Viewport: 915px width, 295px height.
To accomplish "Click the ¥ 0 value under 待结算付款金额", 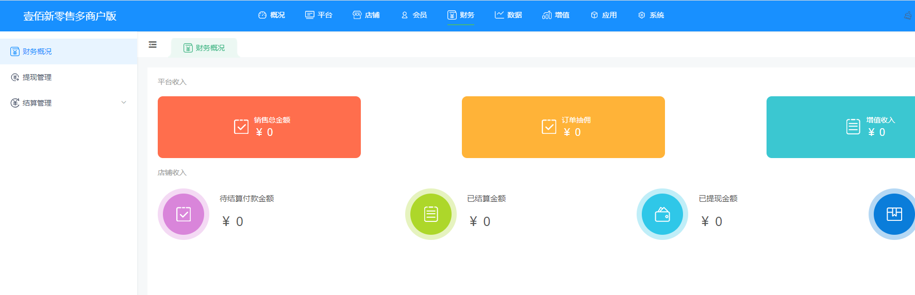I will click(232, 221).
